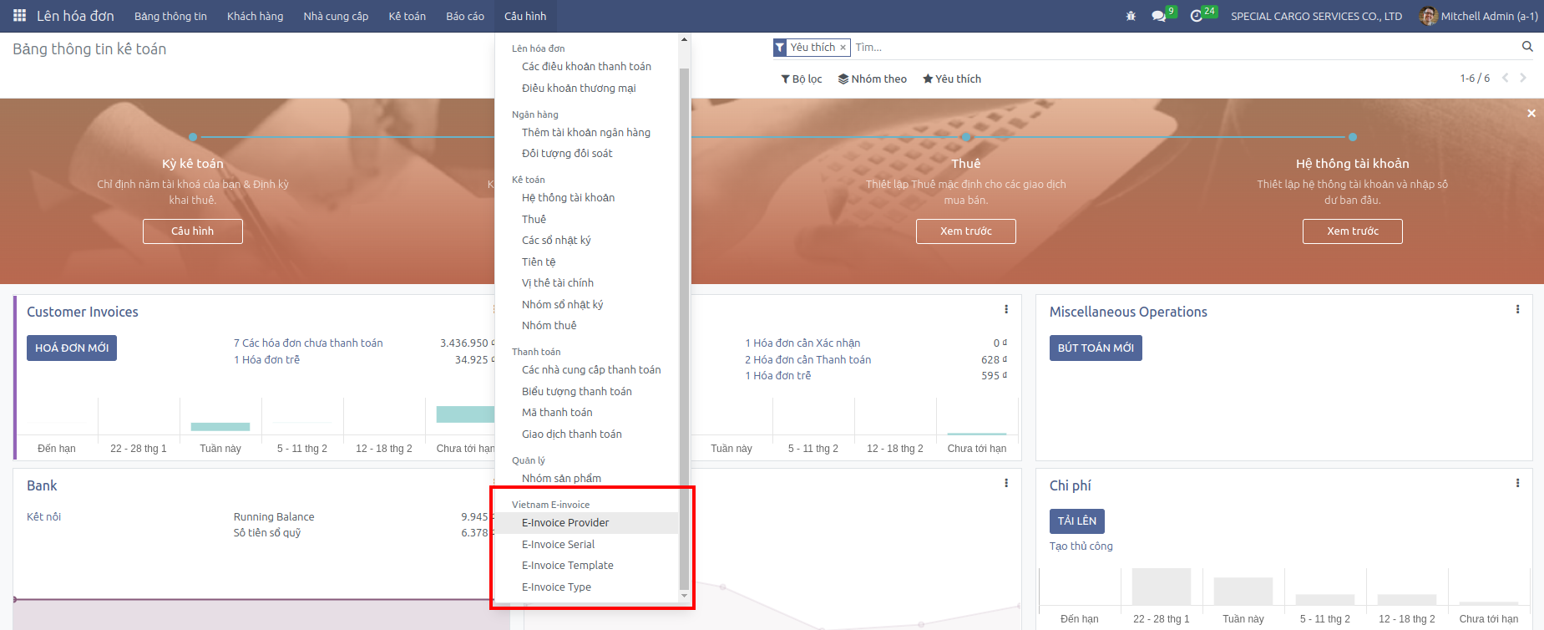Screen dimensions: 1544x630
Task: Open the Yêu thích favorites dropdown
Action: 952,79
